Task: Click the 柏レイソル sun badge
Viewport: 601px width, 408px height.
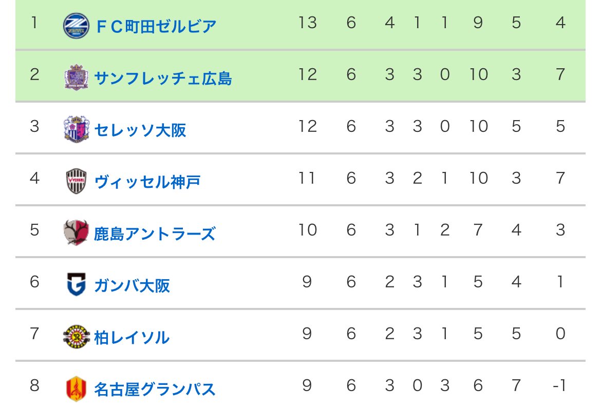Action: click(x=76, y=336)
